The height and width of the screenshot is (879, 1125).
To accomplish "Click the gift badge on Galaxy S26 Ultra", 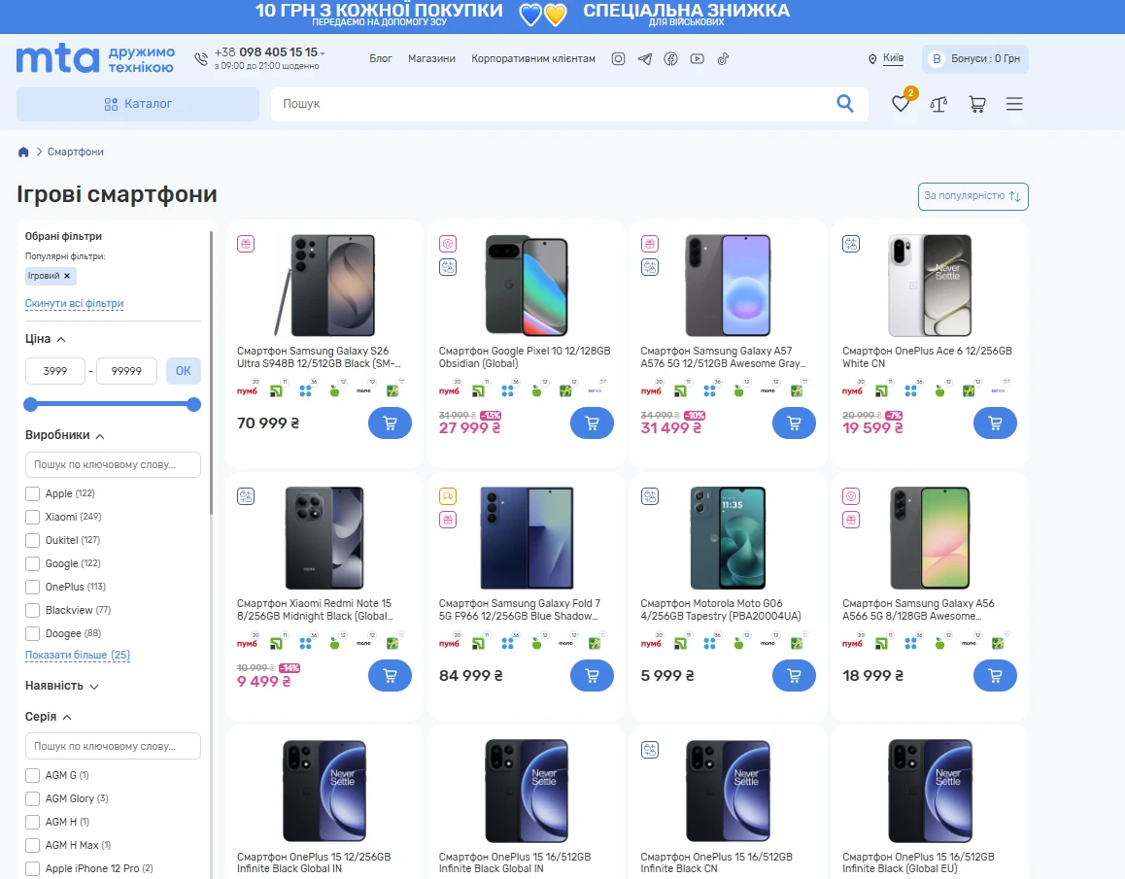I will (x=246, y=244).
